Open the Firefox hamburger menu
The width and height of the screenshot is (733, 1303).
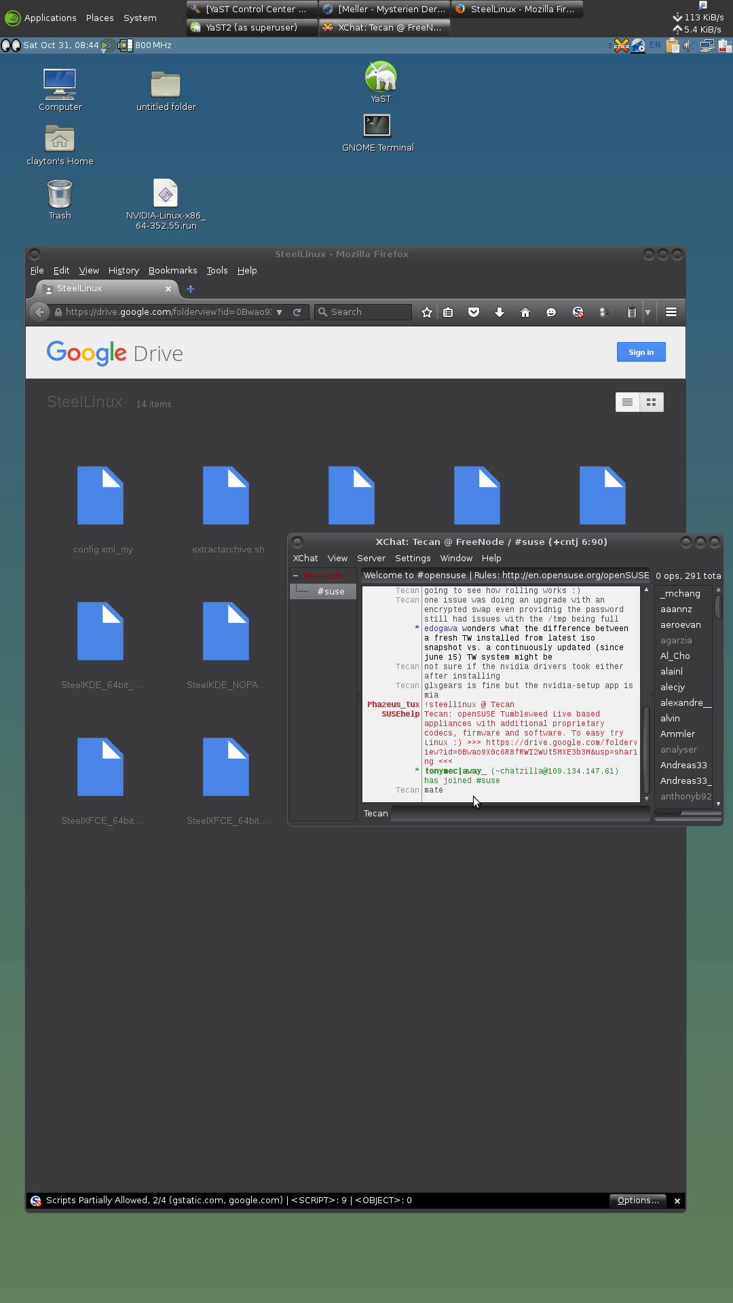(x=671, y=312)
